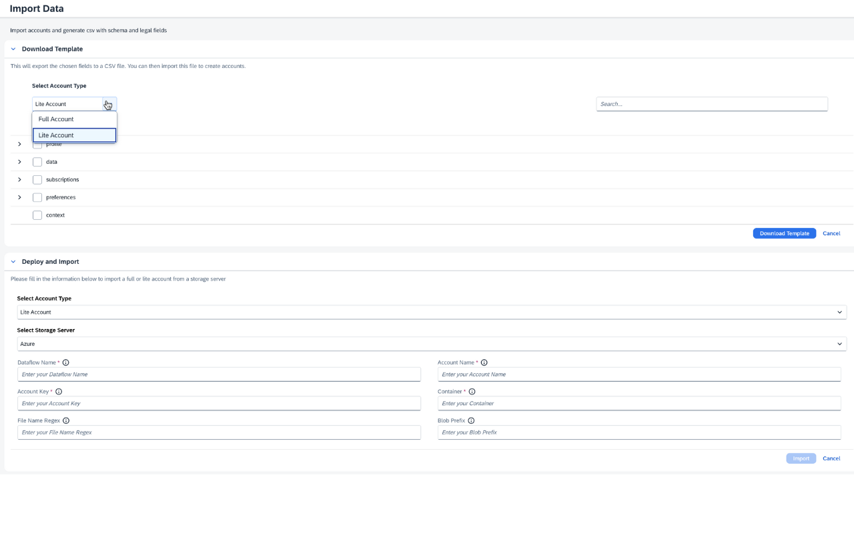Image resolution: width=854 pixels, height=533 pixels.
Task: Click the Download Template button
Action: 784,233
